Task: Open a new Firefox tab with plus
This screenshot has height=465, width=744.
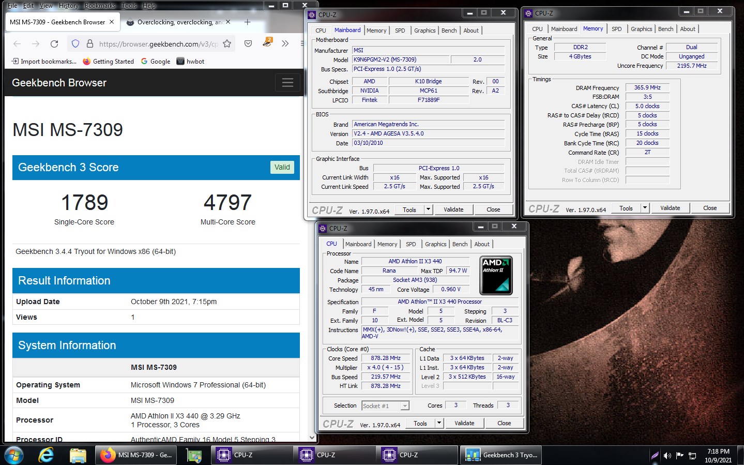Action: [x=247, y=22]
